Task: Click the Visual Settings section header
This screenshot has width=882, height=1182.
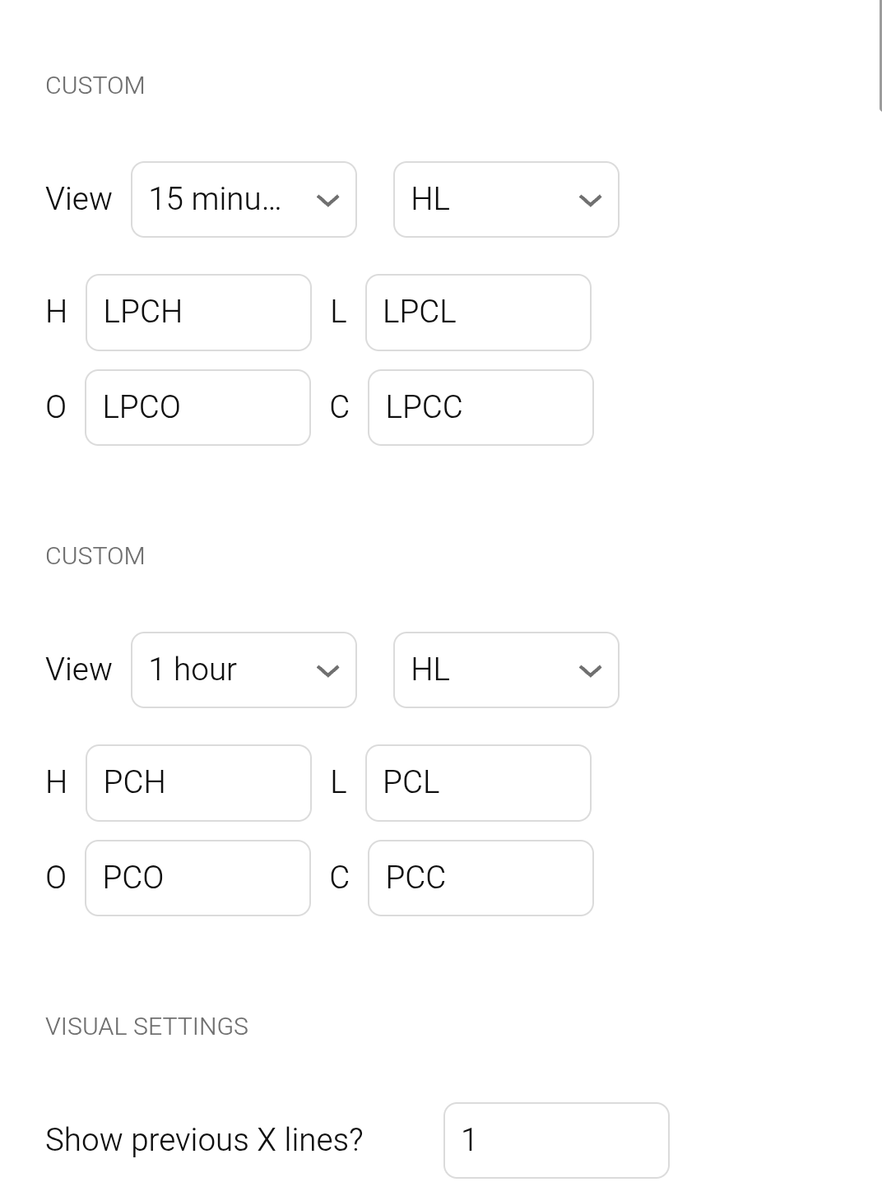Action: (x=146, y=1027)
